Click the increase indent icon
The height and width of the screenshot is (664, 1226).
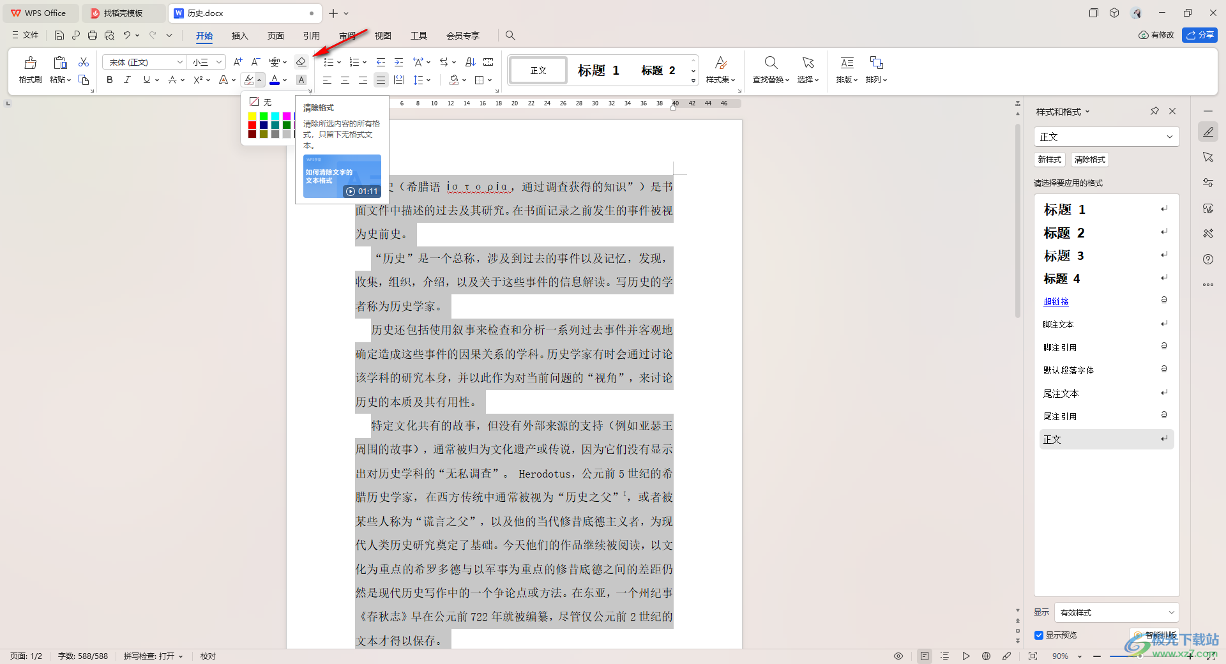pos(398,62)
